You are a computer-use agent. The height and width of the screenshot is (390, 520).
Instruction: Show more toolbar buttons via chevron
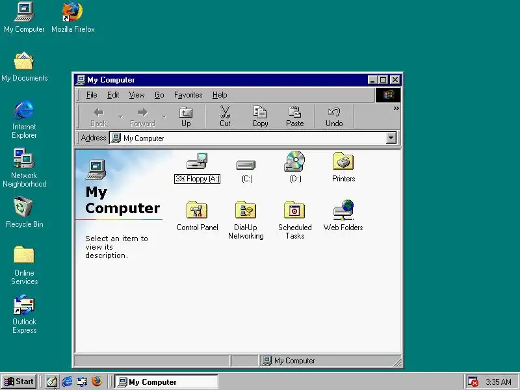click(396, 108)
